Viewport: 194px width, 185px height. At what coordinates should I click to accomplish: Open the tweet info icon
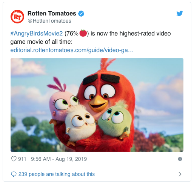coord(180,159)
